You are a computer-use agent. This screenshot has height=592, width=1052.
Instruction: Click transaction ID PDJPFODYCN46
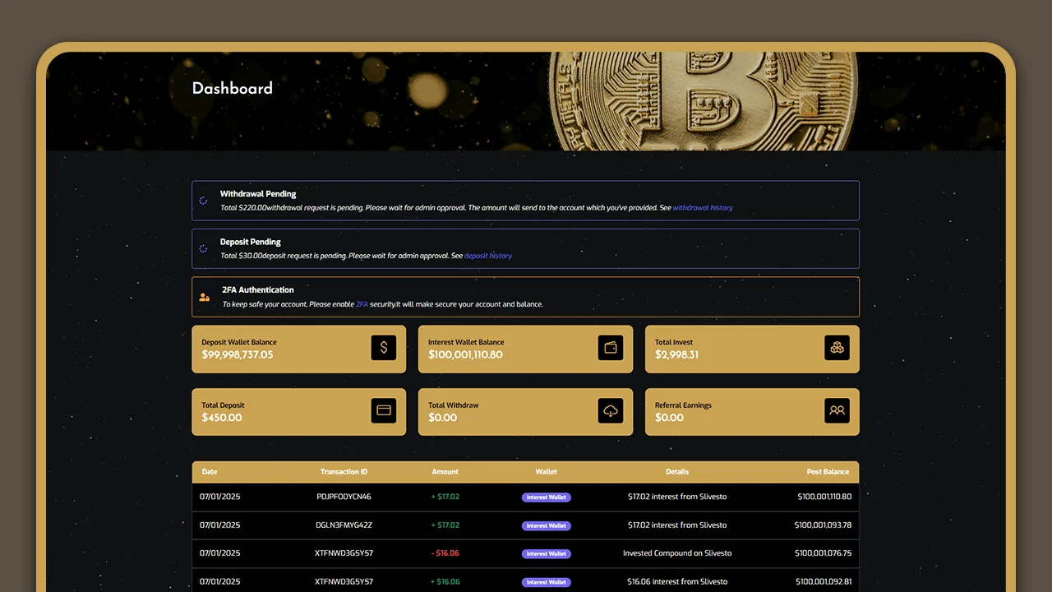tap(344, 497)
